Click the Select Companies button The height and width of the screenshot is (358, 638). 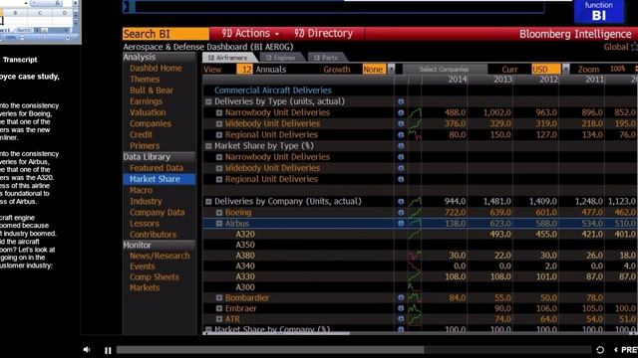tap(444, 70)
